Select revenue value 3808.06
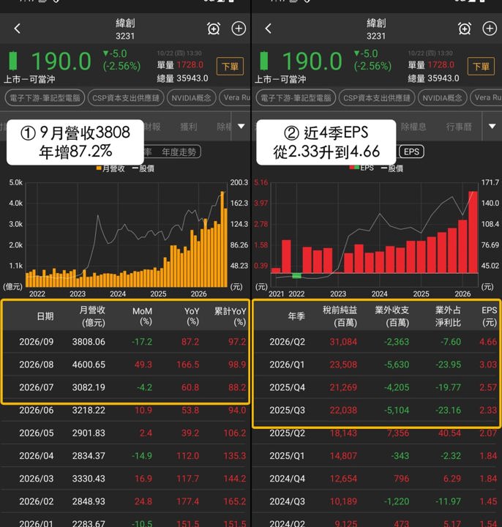 coord(89,342)
